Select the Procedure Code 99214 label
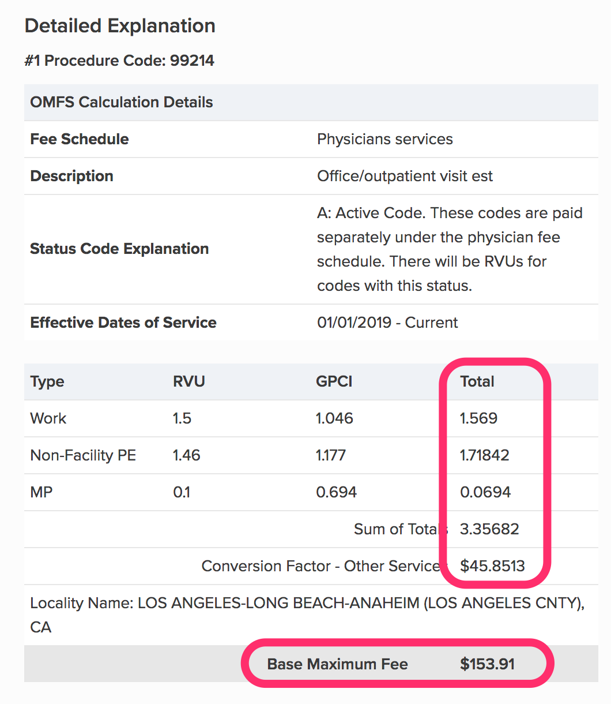The width and height of the screenshot is (611, 704). [119, 61]
